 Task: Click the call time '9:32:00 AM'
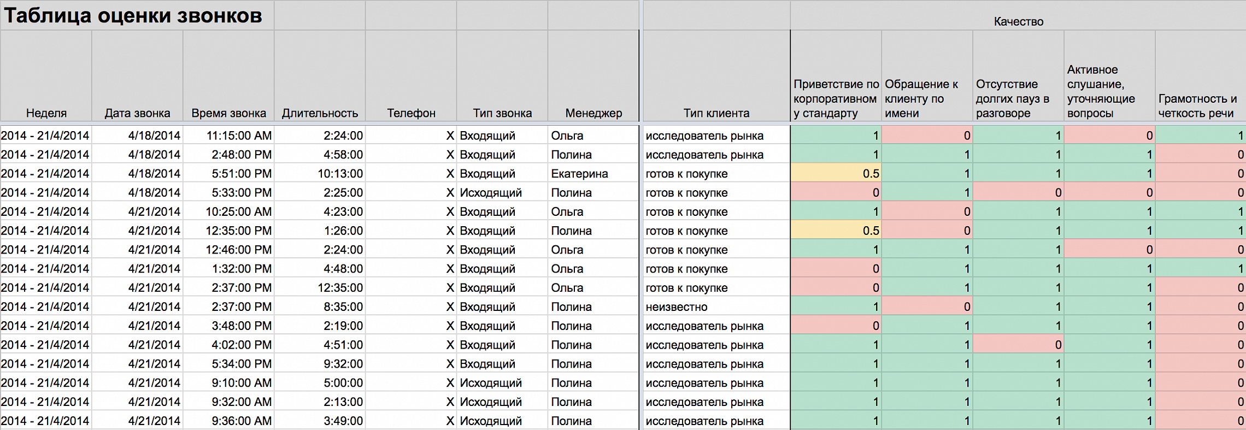(x=228, y=402)
